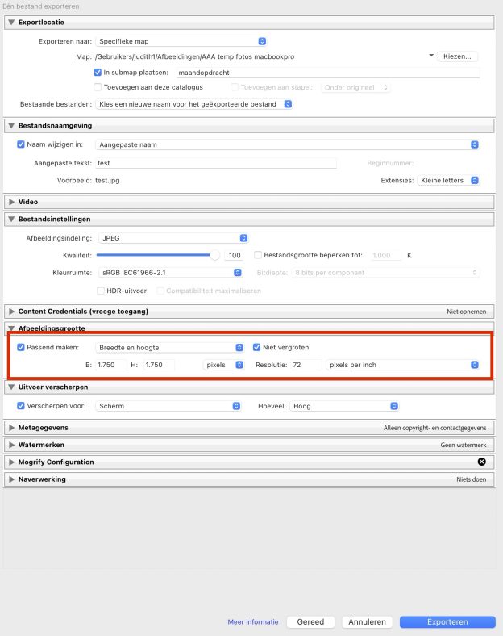The width and height of the screenshot is (503, 636).
Task: Click the Kwaliteit value field 100
Action: (235, 255)
